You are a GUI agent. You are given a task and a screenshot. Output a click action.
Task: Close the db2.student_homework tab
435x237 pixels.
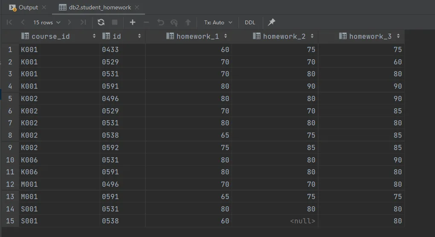(137, 8)
